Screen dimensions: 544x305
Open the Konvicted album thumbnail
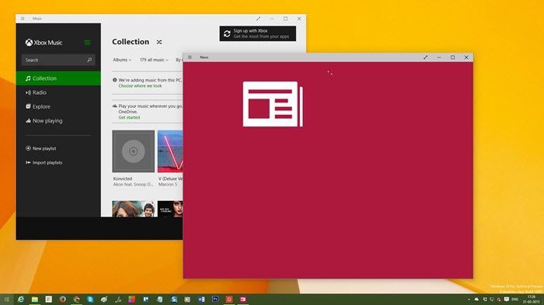133,151
